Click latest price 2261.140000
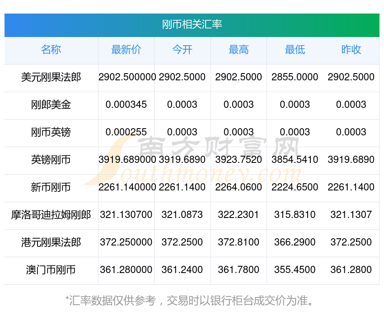 (x=127, y=187)
